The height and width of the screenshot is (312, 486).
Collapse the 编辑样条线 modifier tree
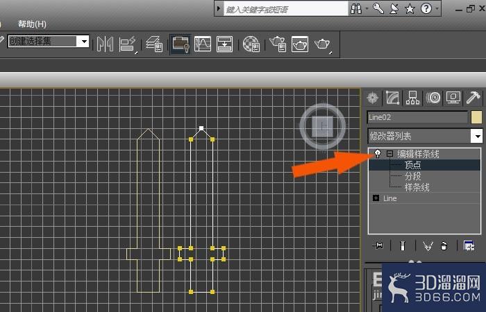click(389, 153)
